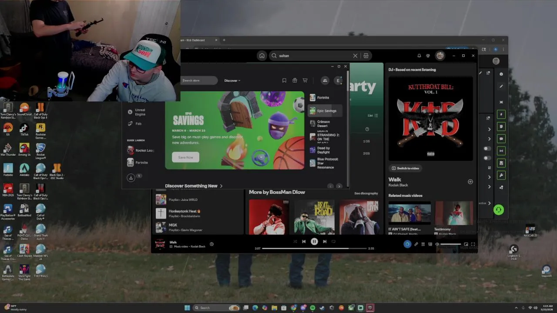Open See discography link
The image size is (557, 313).
[x=366, y=193]
